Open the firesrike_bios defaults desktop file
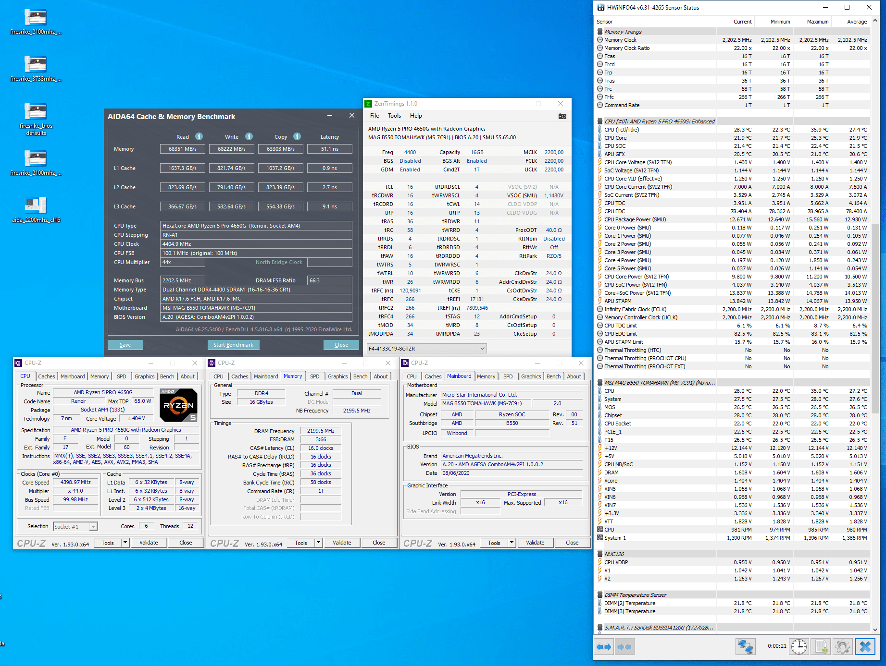The height and width of the screenshot is (666, 886). (x=36, y=119)
